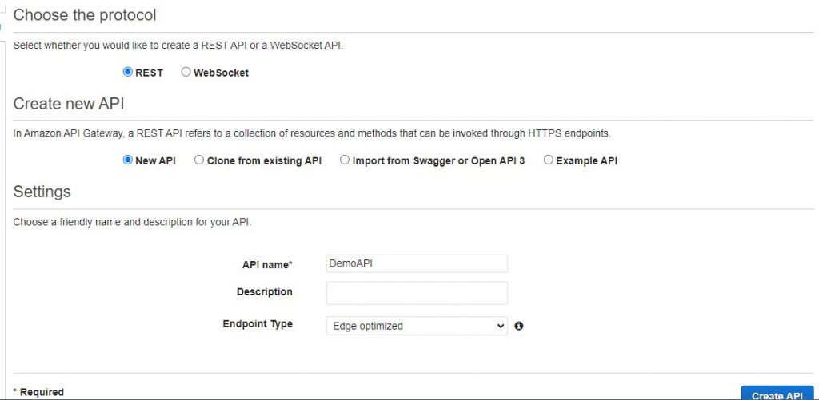
Task: Click the Description label text
Action: pos(264,292)
